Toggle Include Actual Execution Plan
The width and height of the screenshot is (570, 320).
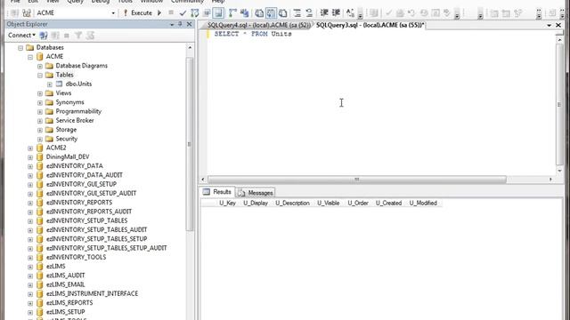coord(232,13)
